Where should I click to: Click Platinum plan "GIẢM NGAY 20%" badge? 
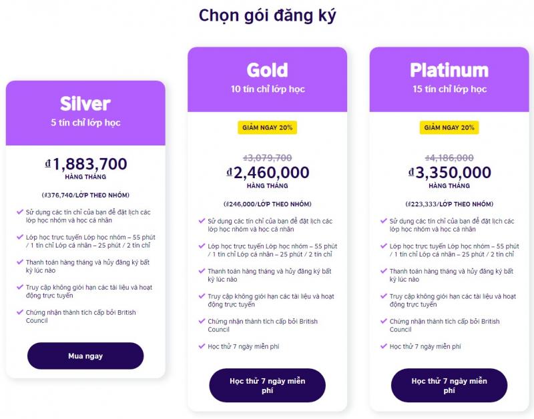[449, 127]
